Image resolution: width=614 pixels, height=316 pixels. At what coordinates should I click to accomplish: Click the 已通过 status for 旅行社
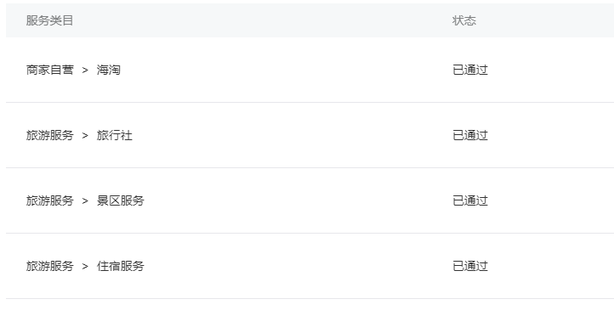pos(470,135)
